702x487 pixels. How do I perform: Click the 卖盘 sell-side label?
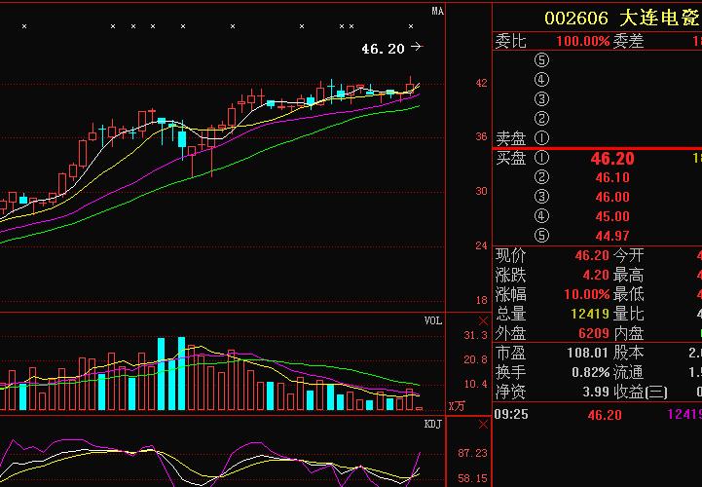pyautogui.click(x=510, y=138)
